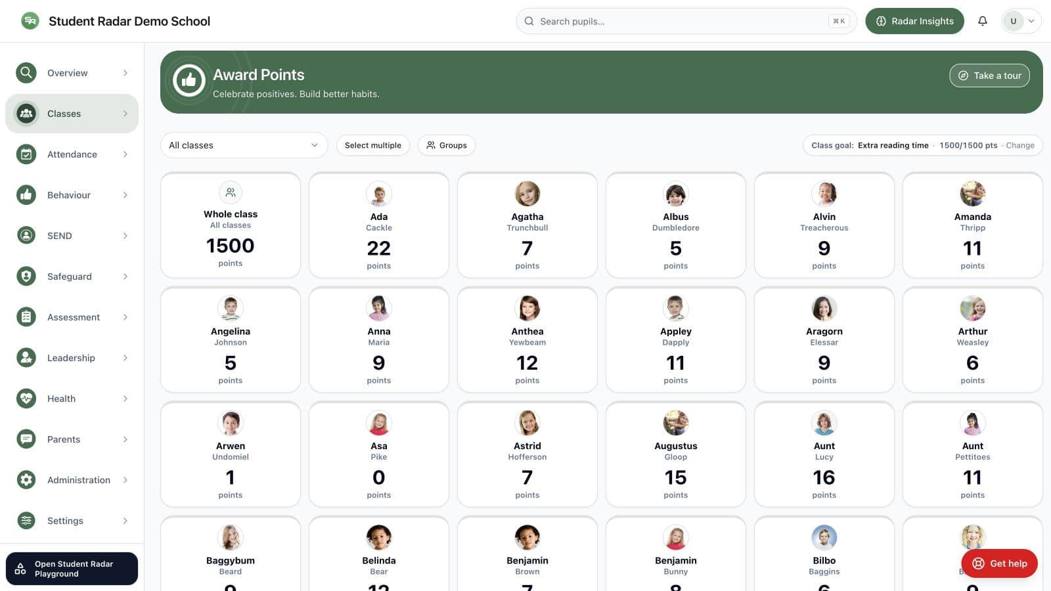Screen dimensions: 1051x591
Task: Click Alvin Treacherous's avatar photo
Action: click(x=824, y=194)
